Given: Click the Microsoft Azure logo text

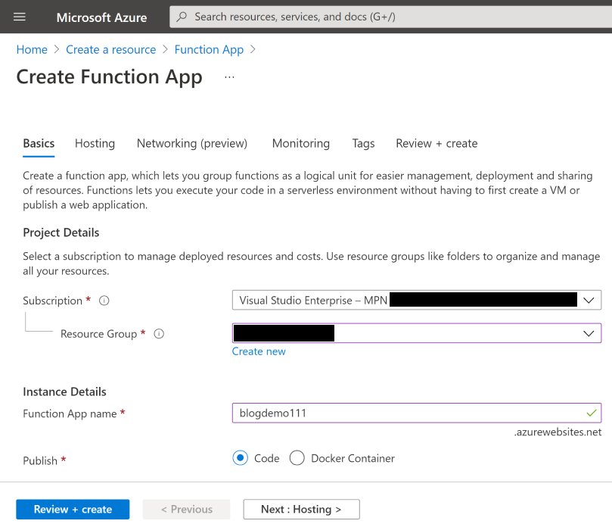Looking at the screenshot, I should pyautogui.click(x=101, y=17).
